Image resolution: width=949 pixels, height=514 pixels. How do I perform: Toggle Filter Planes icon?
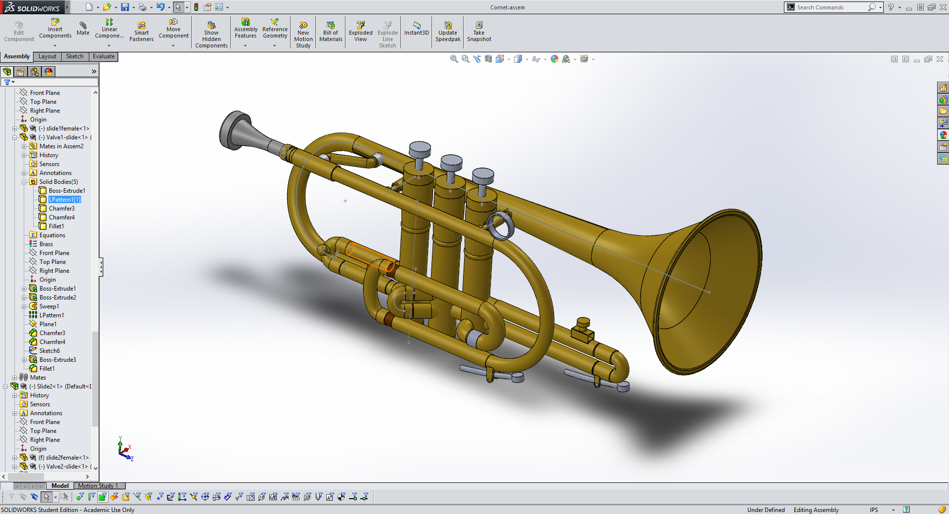pyautogui.click(x=148, y=497)
